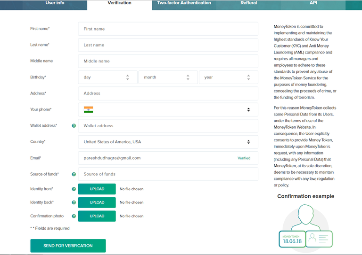The height and width of the screenshot is (255, 362).
Task: Click the Verified status label in Email
Action: [244, 158]
